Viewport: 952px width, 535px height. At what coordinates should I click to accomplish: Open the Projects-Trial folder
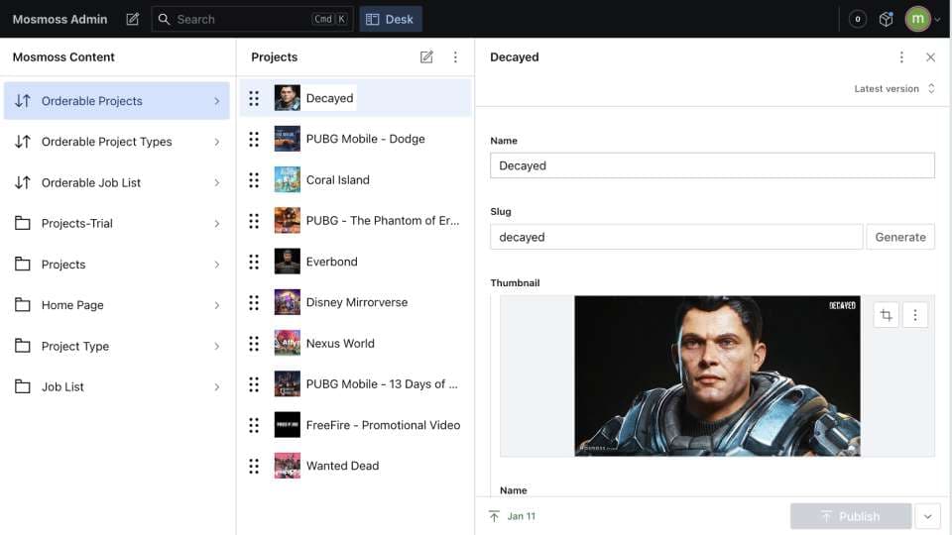(x=117, y=223)
